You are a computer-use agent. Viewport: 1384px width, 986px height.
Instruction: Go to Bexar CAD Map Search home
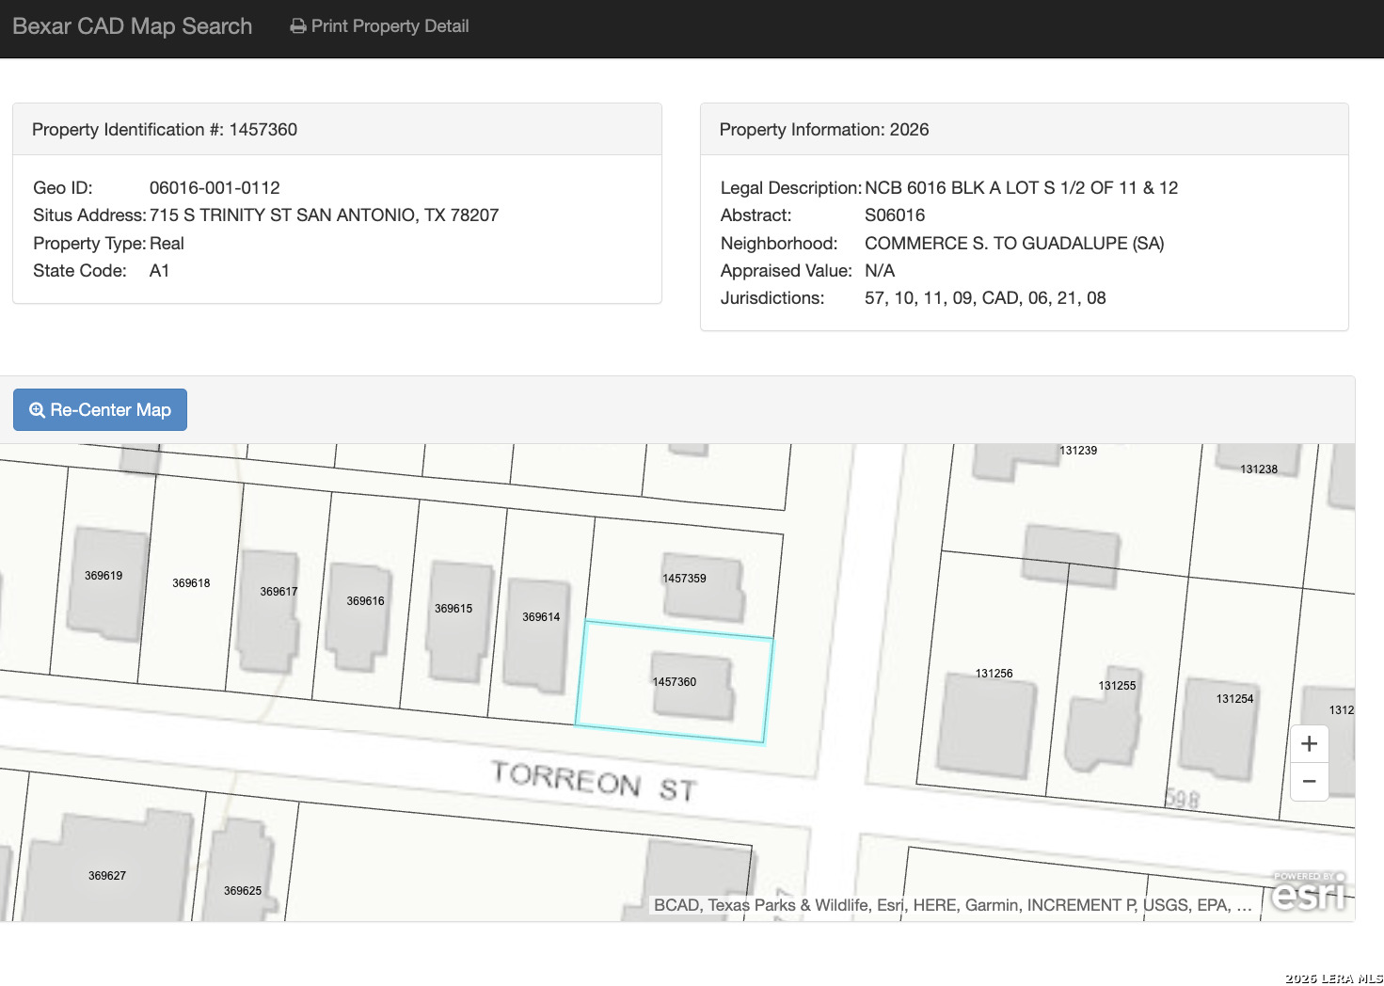tap(133, 26)
